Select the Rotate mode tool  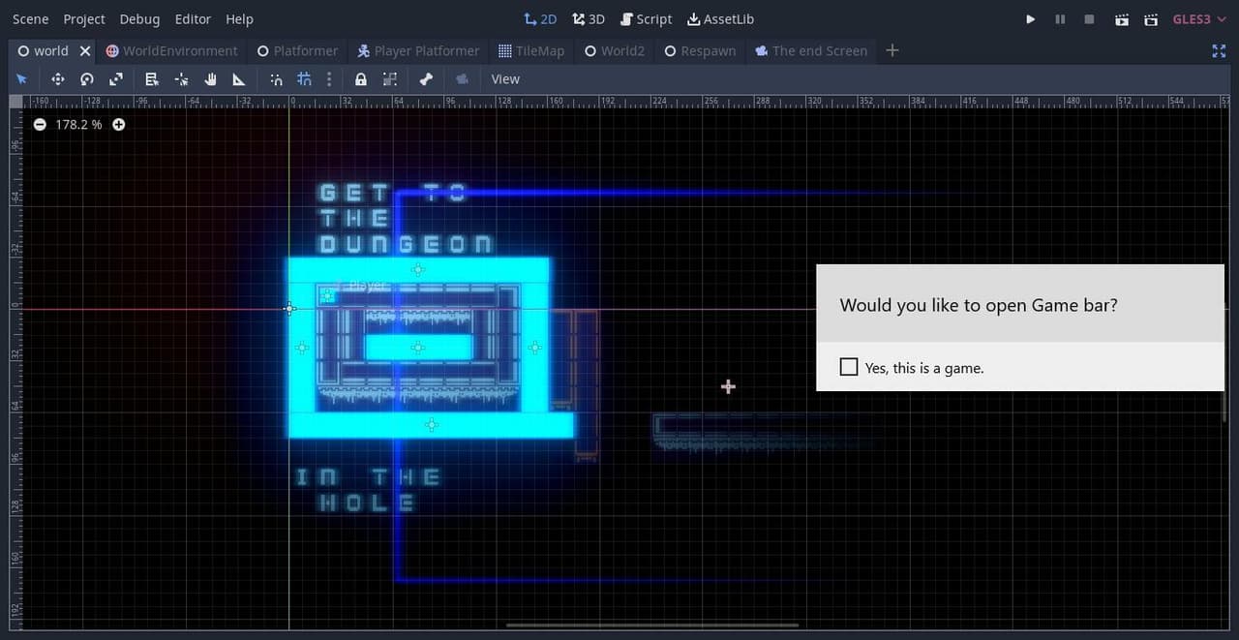pyautogui.click(x=87, y=79)
